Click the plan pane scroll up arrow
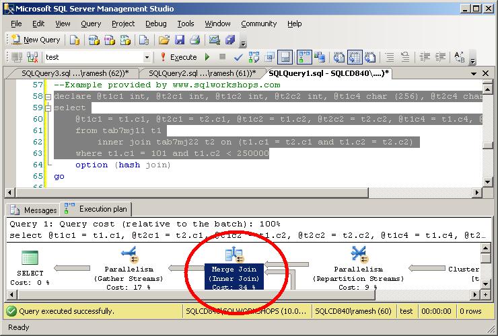498x336 pixels. 486,248
